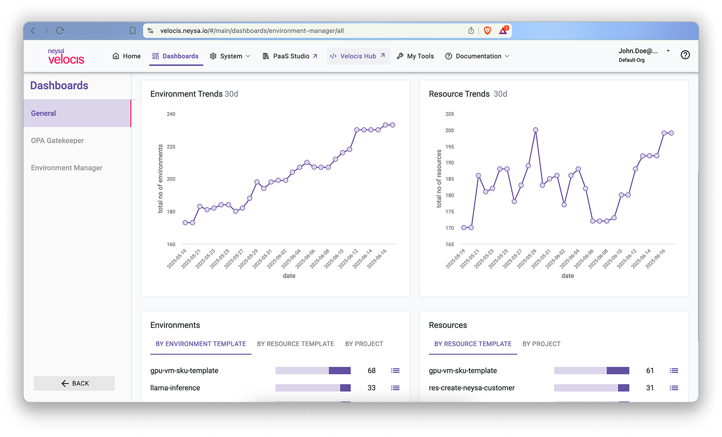This screenshot has width=722, height=437.
Task: Click the browser address bar URL
Action: (x=252, y=30)
